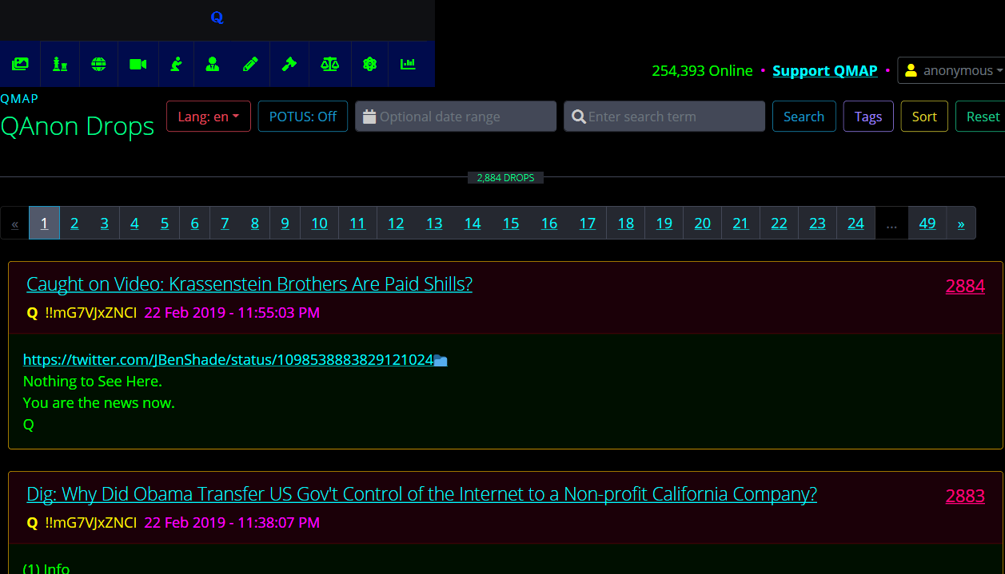Go to pagination page 16
1005x574 pixels.
[x=549, y=223]
